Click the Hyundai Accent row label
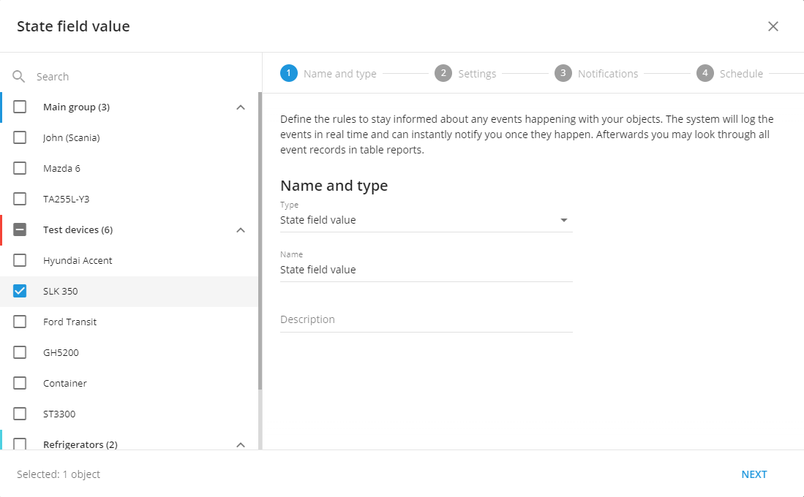Viewport: 804px width, 497px height. coord(78,261)
